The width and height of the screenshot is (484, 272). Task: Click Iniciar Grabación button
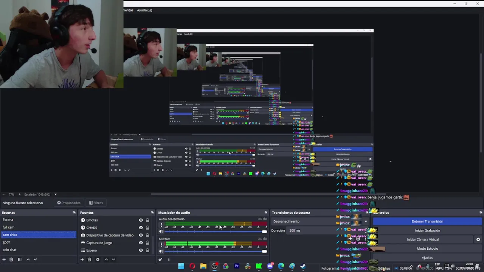[x=427, y=230]
